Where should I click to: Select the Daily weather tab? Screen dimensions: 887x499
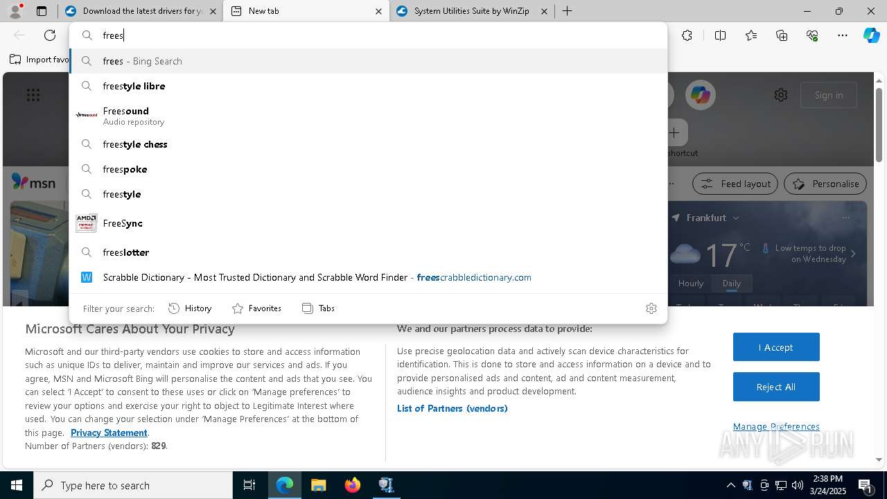coord(732,283)
